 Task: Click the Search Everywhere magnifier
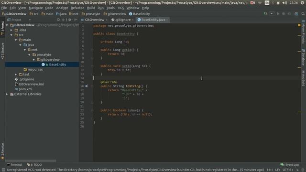[303, 14]
